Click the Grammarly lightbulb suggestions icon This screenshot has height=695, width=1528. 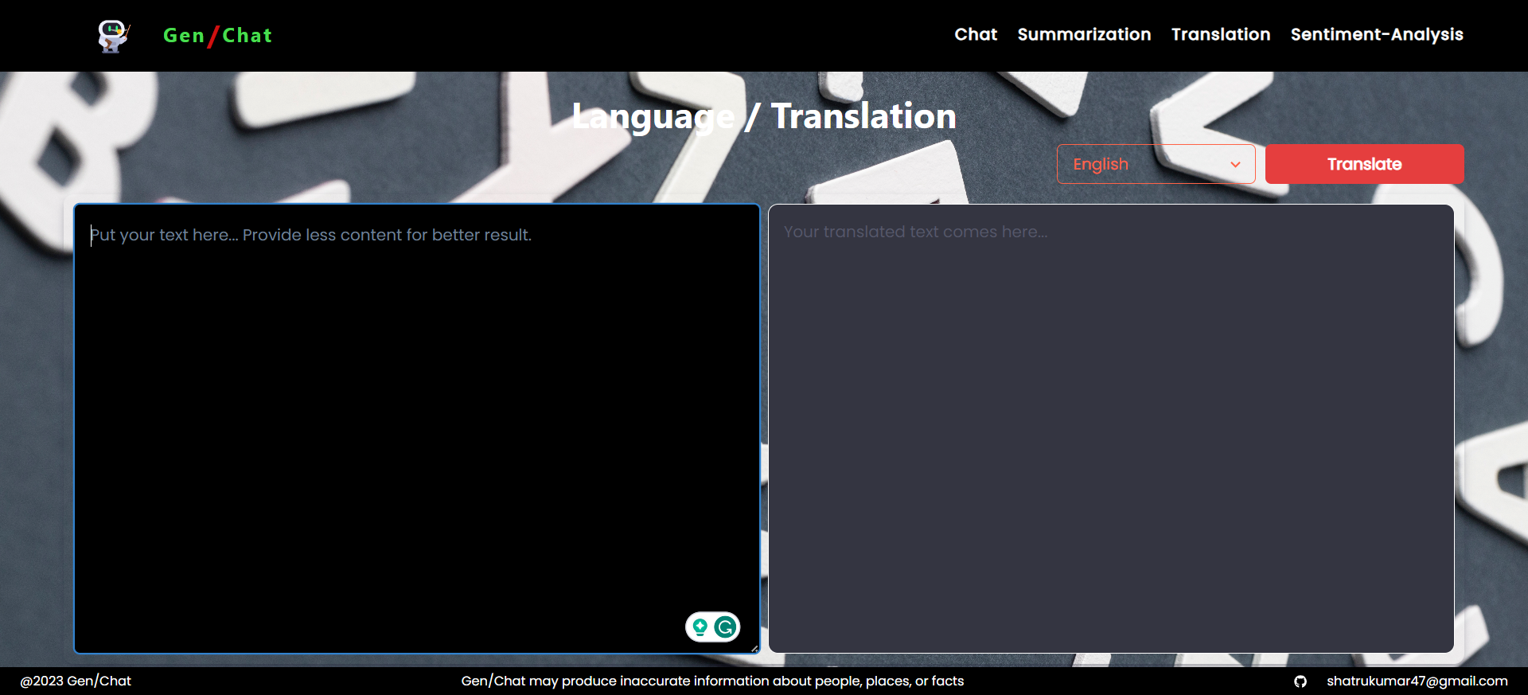tap(700, 627)
